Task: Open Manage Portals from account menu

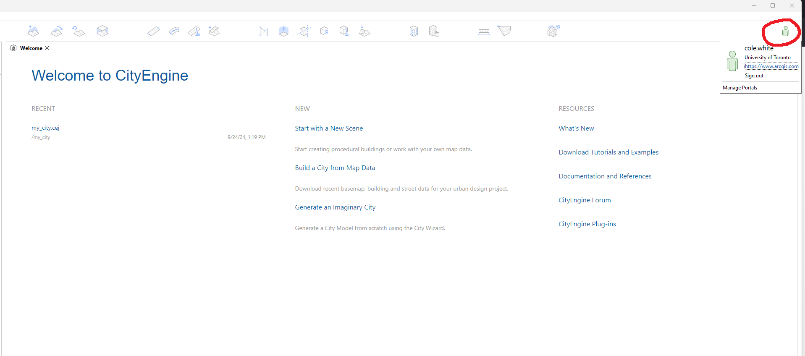Action: pos(739,88)
